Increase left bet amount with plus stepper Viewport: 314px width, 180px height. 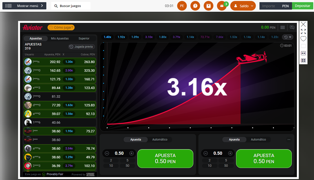pos(131,153)
